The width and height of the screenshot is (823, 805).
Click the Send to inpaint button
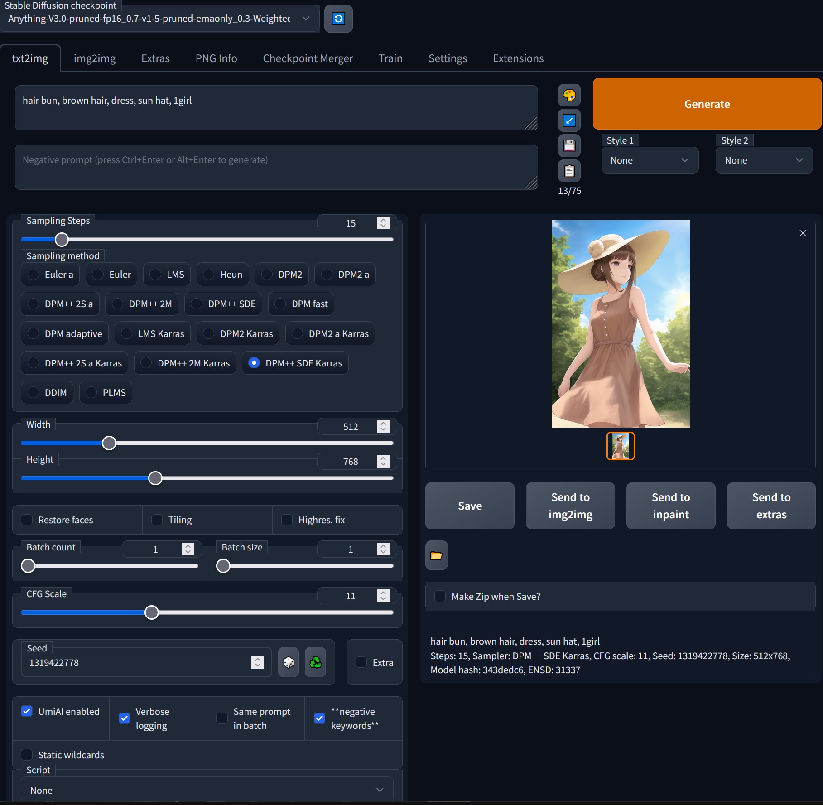pyautogui.click(x=671, y=506)
